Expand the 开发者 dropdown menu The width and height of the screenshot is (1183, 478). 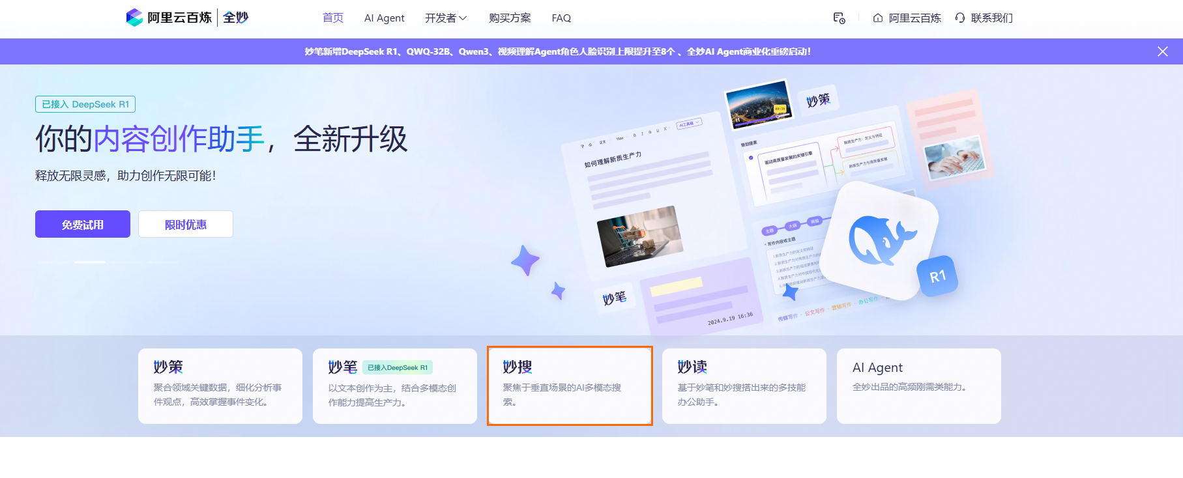pos(446,18)
